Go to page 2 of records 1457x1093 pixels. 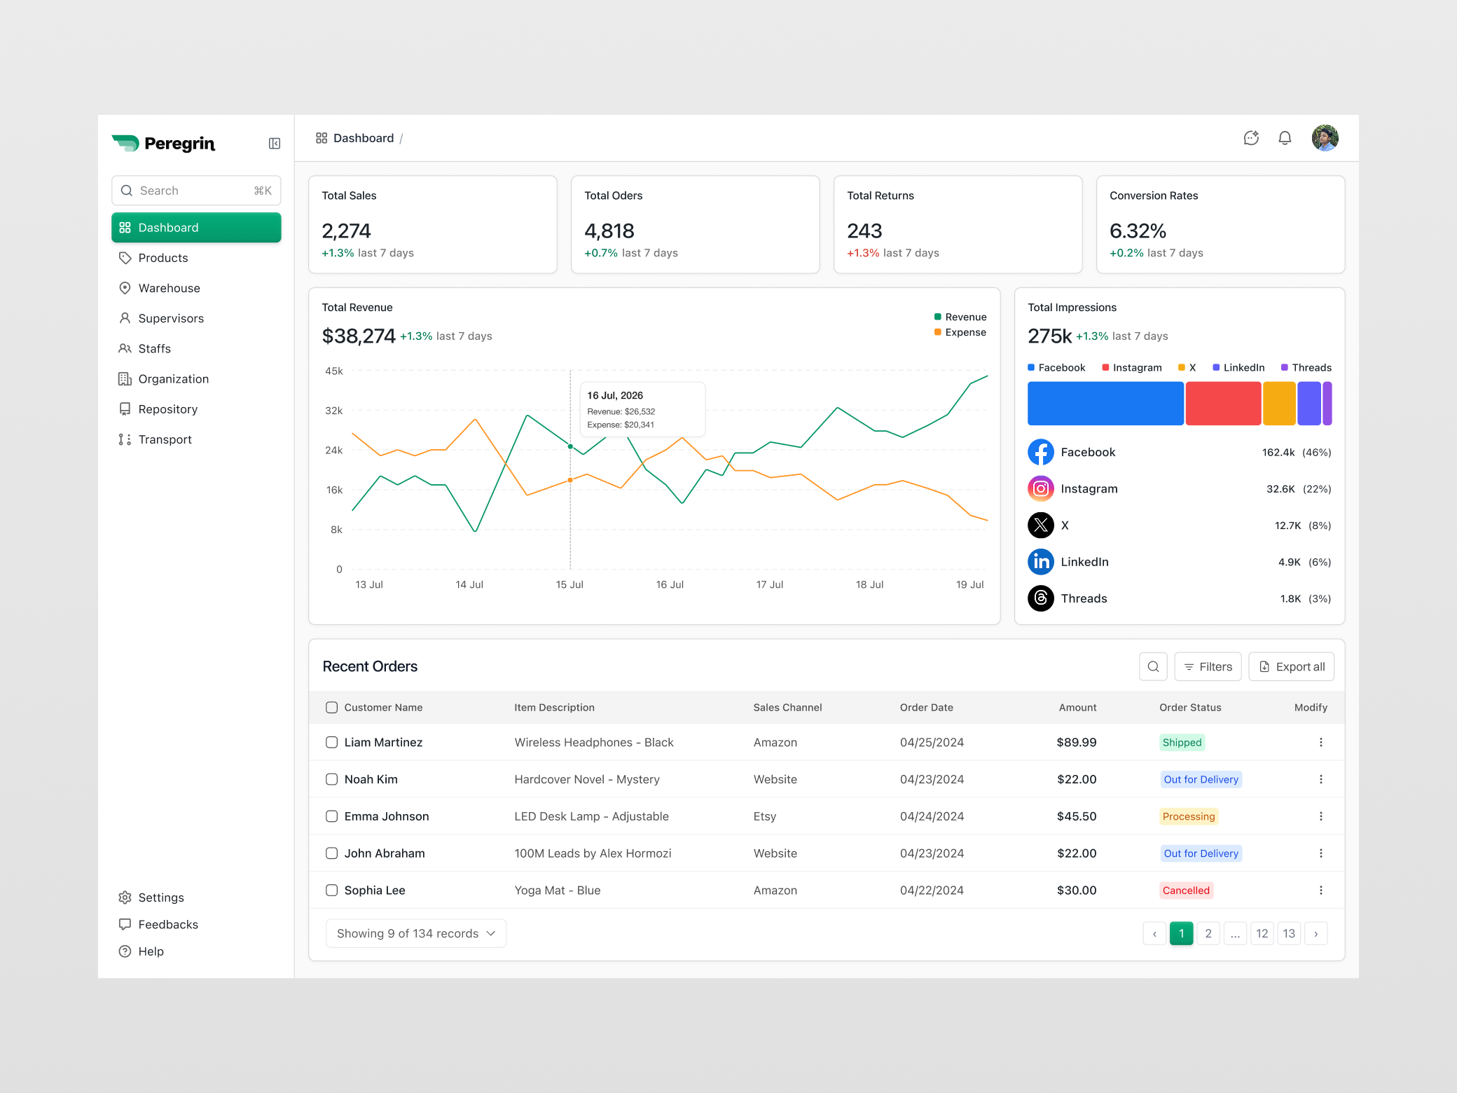(x=1208, y=933)
